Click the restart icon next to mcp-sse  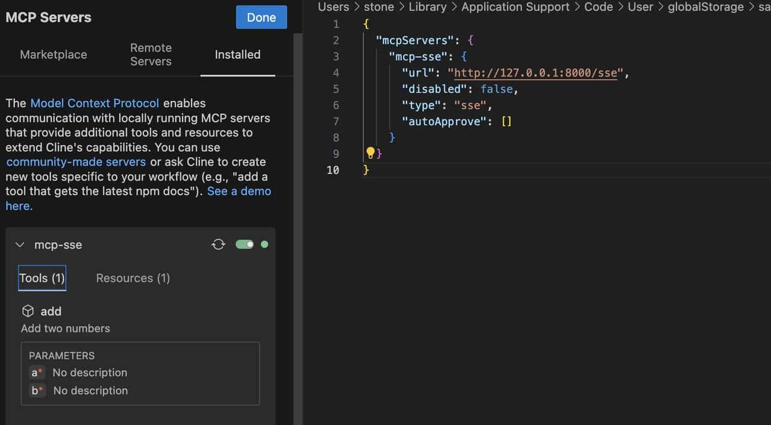pos(218,244)
